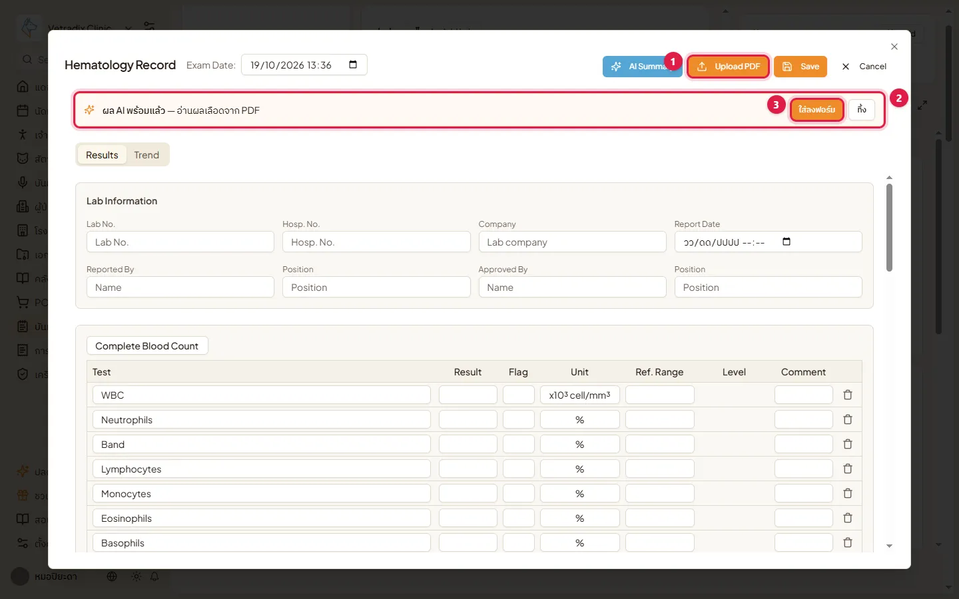Click the home icon in the background sidebar

click(23, 87)
